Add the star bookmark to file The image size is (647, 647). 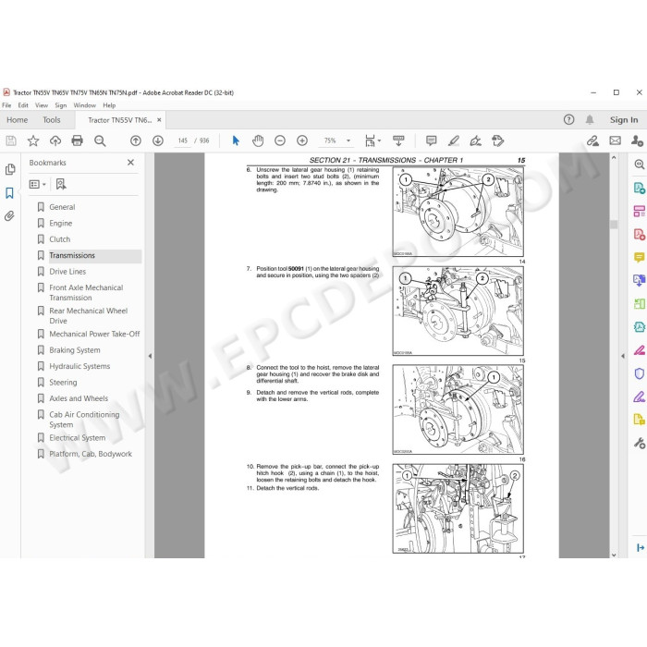(x=33, y=141)
